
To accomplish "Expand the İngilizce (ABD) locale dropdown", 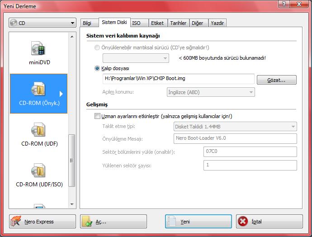I will [211, 92].
